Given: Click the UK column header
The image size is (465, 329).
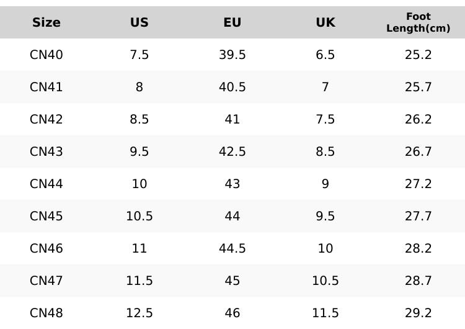Looking at the screenshot, I should pos(325,23).
